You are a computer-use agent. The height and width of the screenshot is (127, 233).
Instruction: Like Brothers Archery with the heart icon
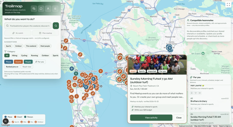click(196, 109)
